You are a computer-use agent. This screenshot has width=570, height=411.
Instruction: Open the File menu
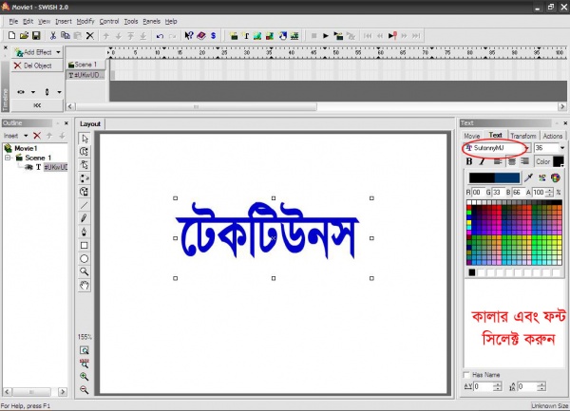point(13,22)
